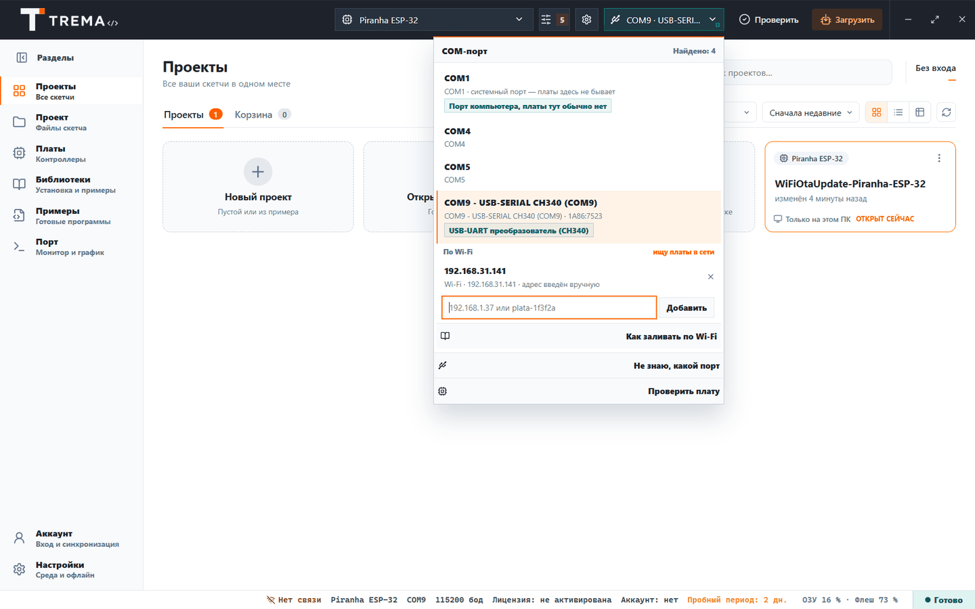Open board parameters button with badge 5
This screenshot has height=609, width=975.
(x=553, y=20)
